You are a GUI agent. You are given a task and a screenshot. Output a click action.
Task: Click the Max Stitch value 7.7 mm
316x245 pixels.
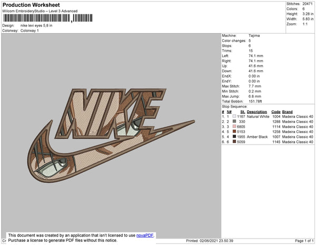(x=255, y=86)
